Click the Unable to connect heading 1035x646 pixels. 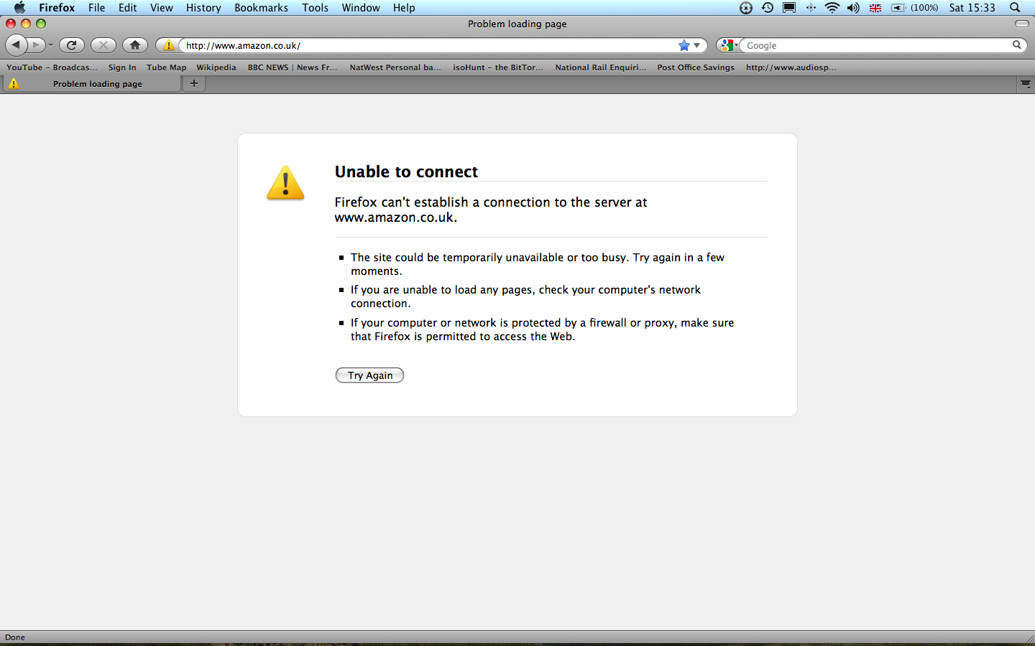tap(406, 172)
